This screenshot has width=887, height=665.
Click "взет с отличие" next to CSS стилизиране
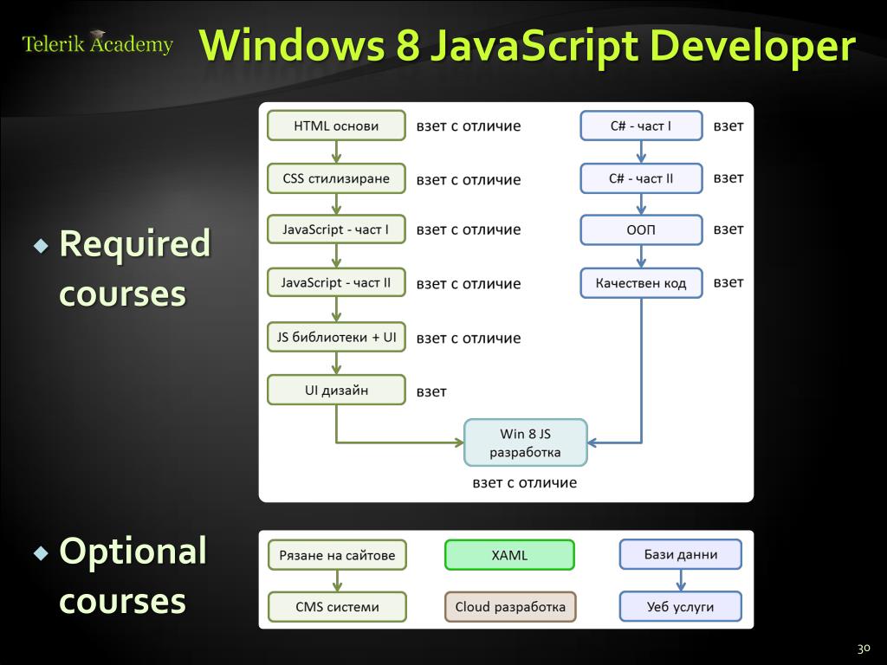tap(469, 180)
